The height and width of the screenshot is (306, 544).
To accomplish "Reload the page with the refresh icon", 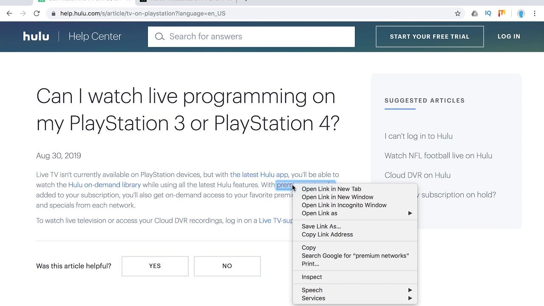I will 37,14.
